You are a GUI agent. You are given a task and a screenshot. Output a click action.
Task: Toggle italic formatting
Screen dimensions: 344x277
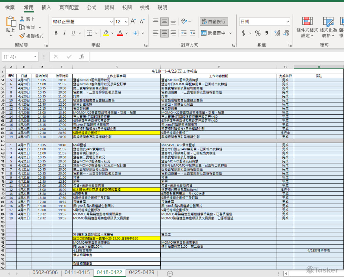pyautogui.click(x=64, y=33)
